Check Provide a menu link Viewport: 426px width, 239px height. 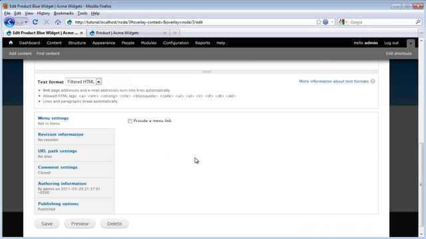click(130, 121)
